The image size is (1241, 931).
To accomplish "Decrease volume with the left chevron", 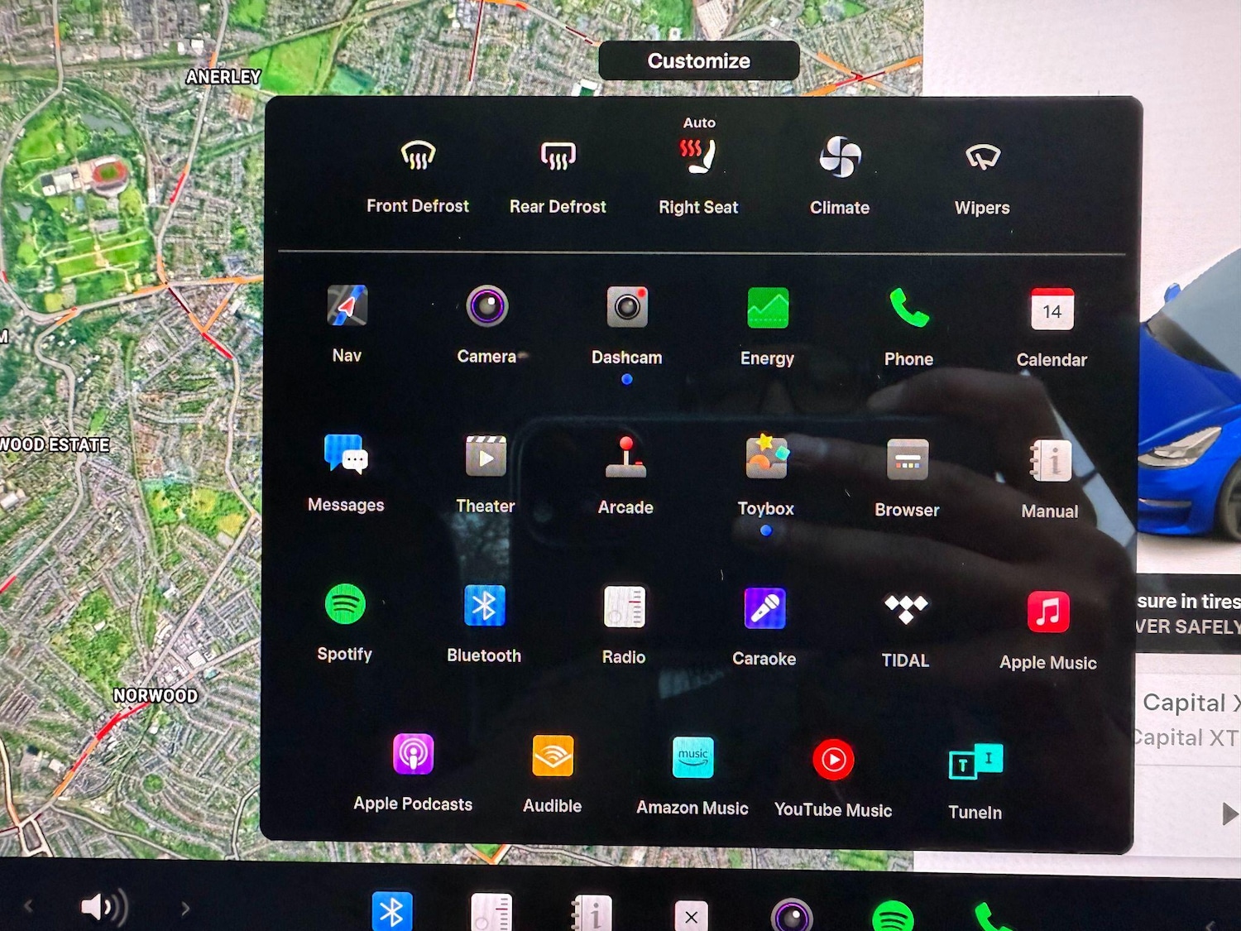I will tap(29, 907).
